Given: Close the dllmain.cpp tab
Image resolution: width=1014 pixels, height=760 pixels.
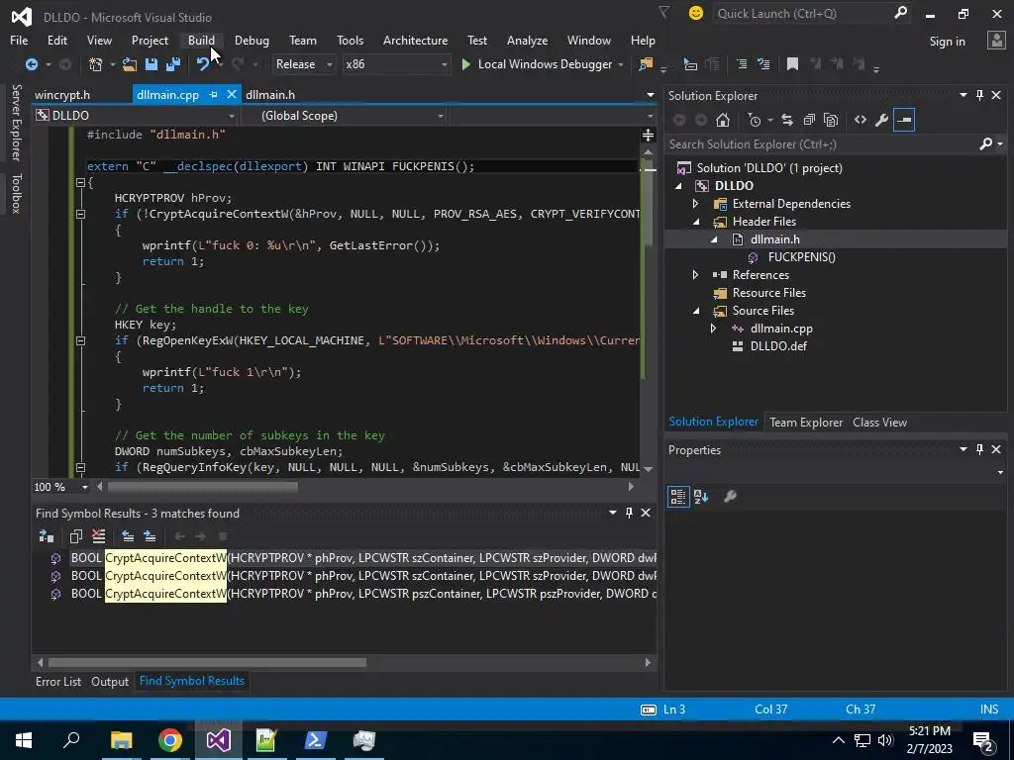Looking at the screenshot, I should (231, 94).
